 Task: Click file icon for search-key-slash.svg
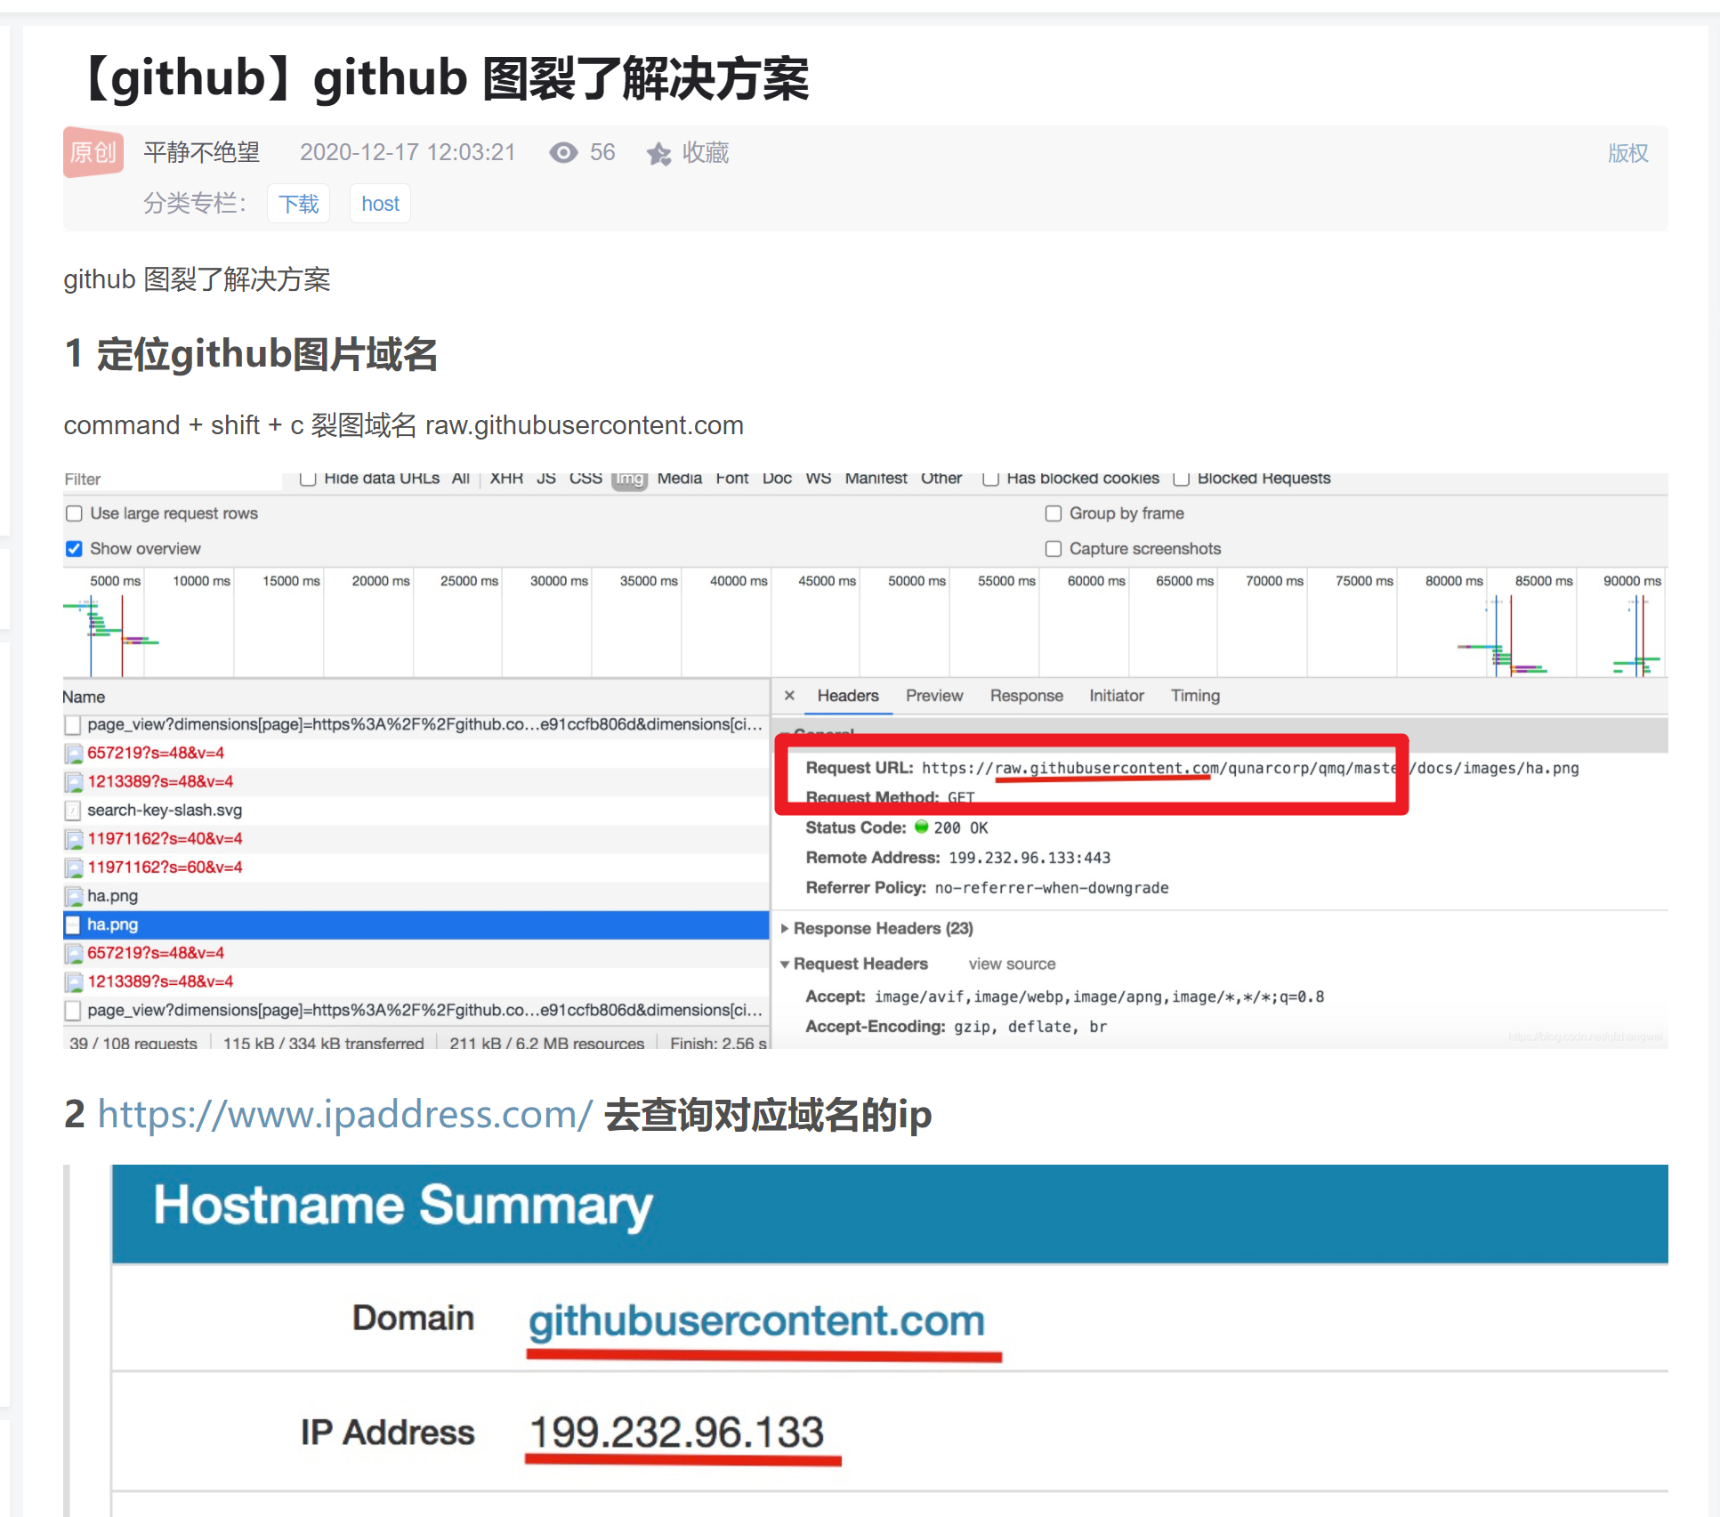pyautogui.click(x=73, y=811)
